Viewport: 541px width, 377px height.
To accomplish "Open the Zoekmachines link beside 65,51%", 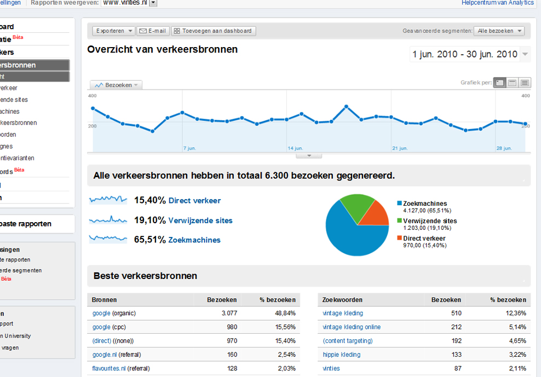I will tap(194, 240).
